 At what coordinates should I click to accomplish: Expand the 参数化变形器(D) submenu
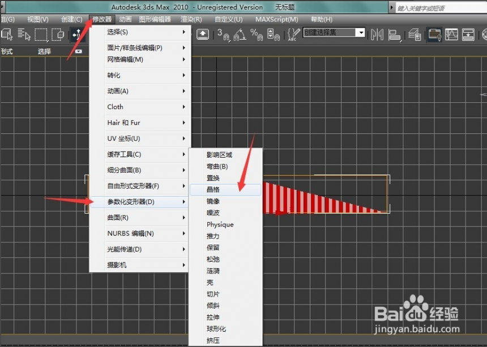(x=139, y=202)
